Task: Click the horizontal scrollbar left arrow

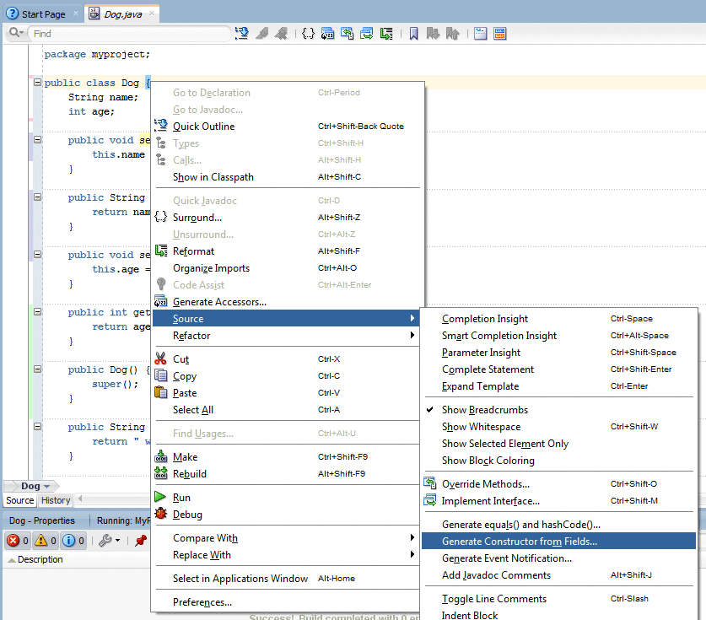Action: 80,499
